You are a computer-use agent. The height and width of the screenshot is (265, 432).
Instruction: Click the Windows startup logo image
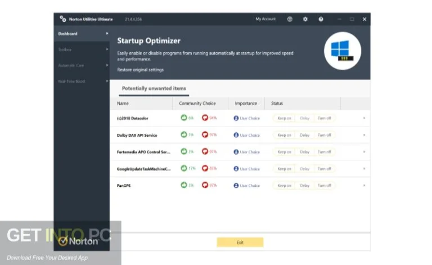coord(343,51)
